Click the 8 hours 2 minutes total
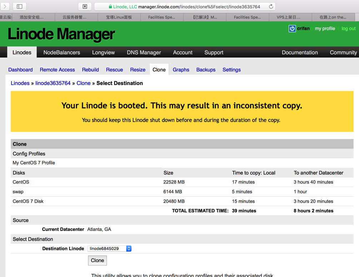Screen dimensions: 359x277 pos(313,211)
